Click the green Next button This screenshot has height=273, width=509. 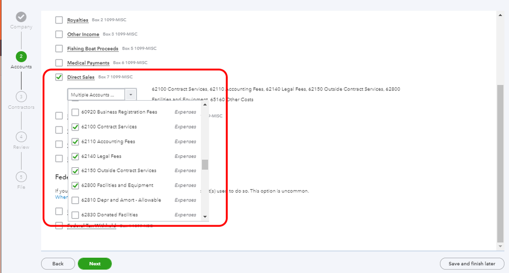tap(94, 264)
